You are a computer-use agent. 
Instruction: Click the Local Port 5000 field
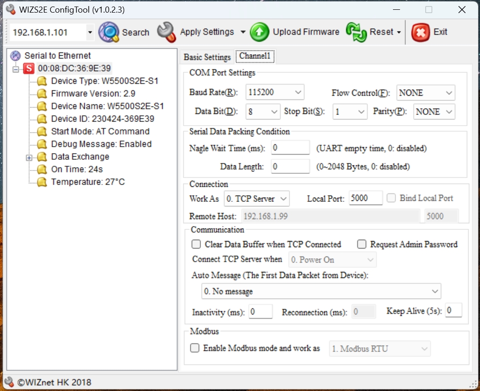(365, 198)
